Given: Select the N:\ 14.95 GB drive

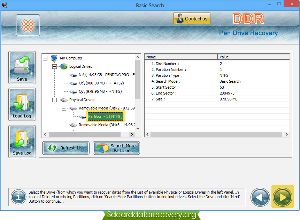Looking at the screenshot, I should click(x=106, y=75).
